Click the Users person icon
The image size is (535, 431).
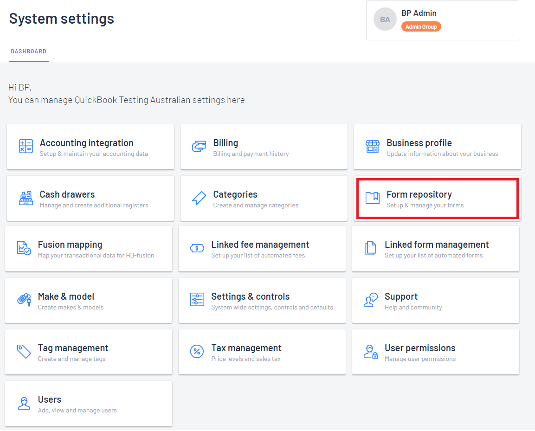click(x=24, y=403)
